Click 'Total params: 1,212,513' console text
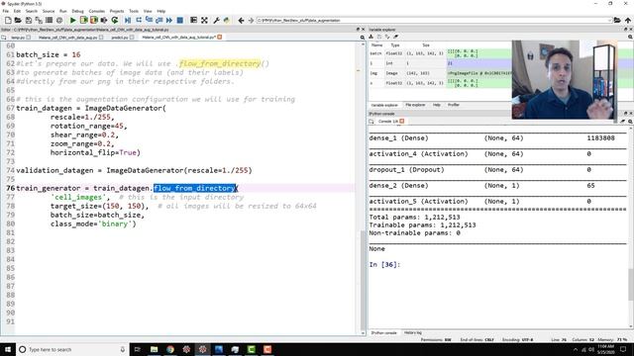The width and height of the screenshot is (634, 356). pos(414,218)
